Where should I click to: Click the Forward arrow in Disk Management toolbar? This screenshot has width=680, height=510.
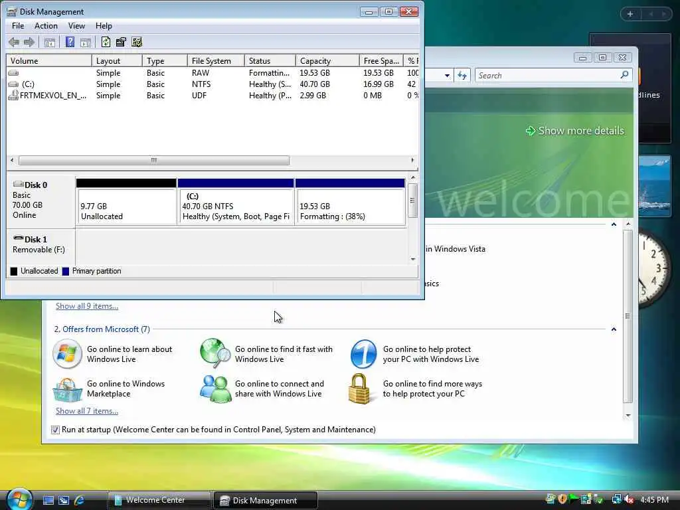coord(29,42)
